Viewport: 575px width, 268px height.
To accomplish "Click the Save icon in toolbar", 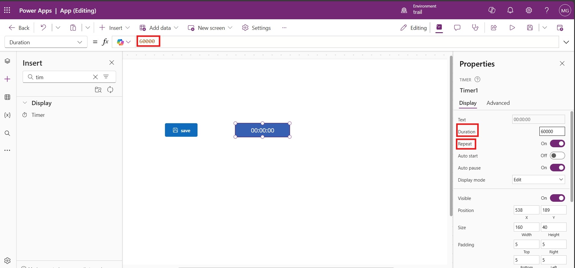I will (530, 28).
